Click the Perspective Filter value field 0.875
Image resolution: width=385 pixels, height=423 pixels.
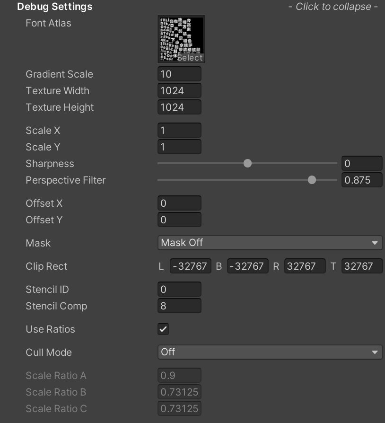[x=362, y=180]
